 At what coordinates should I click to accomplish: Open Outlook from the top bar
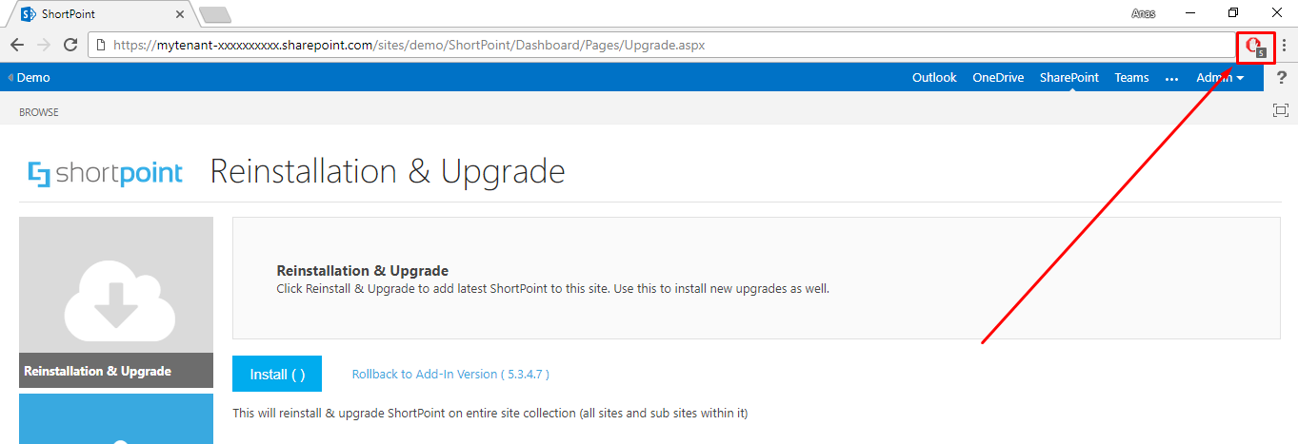[x=934, y=78]
